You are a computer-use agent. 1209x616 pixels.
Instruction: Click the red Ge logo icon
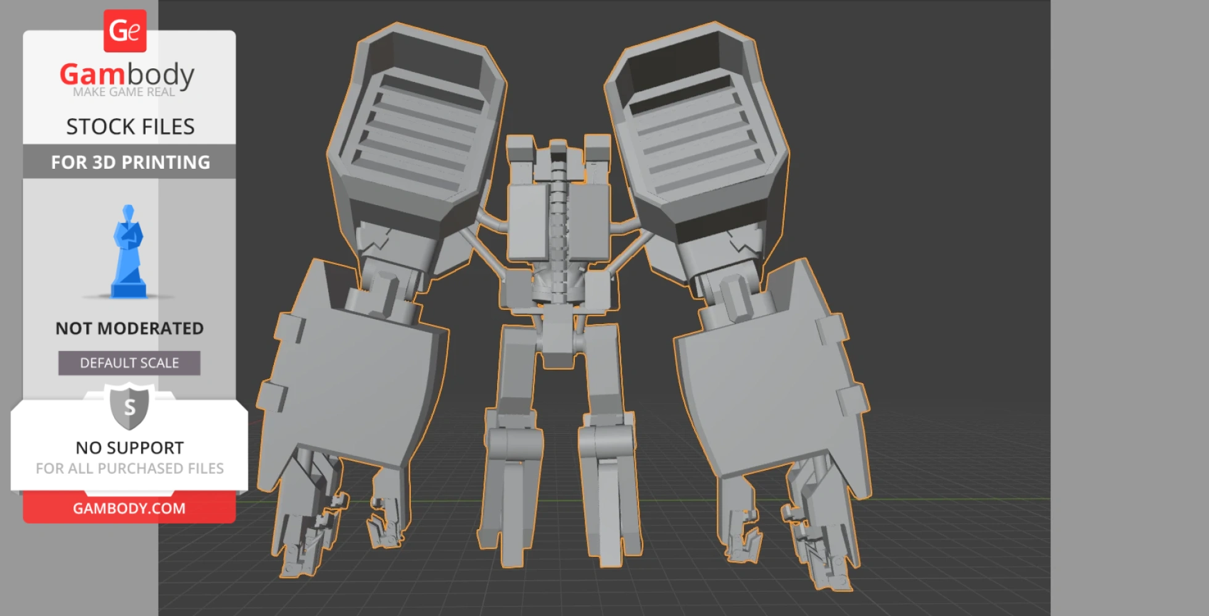point(125,31)
